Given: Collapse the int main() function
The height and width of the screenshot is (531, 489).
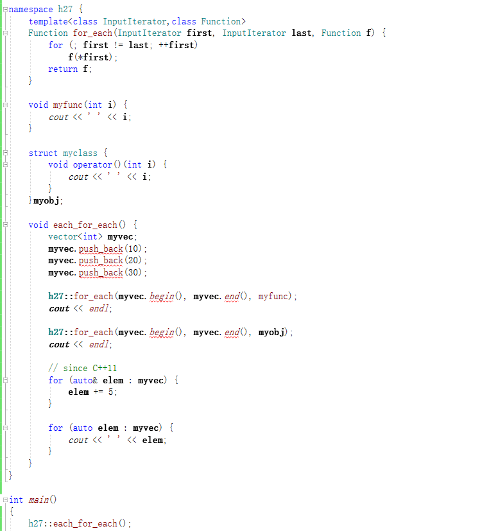Looking at the screenshot, I should pyautogui.click(x=5, y=500).
